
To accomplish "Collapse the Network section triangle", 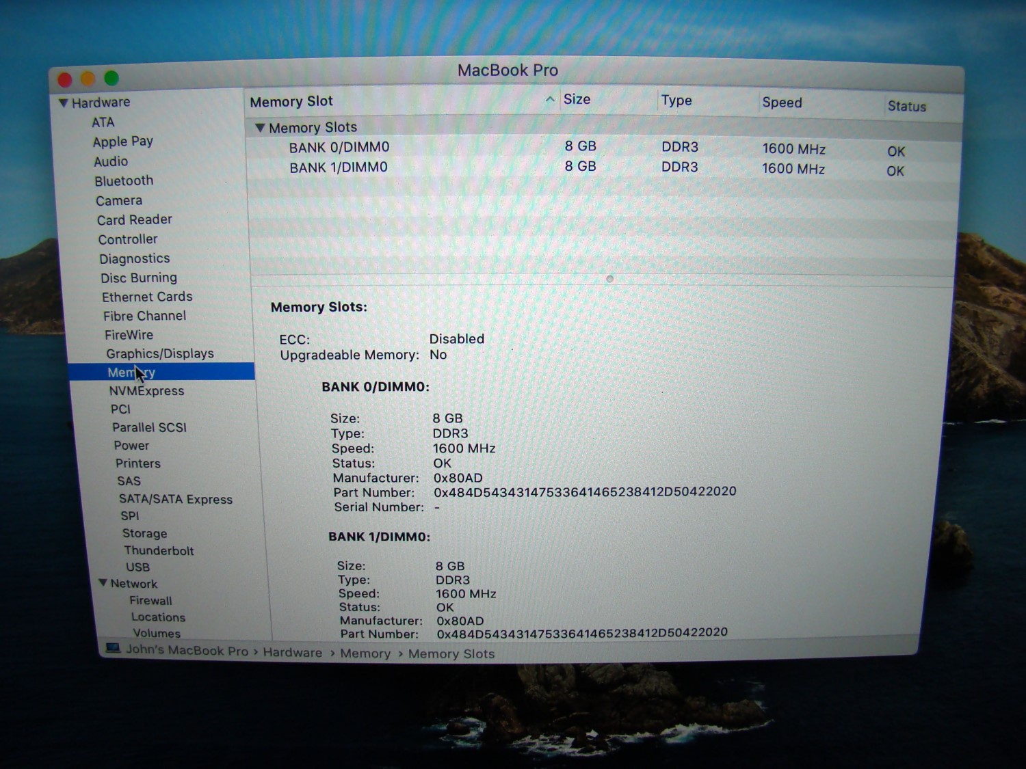I will click(x=103, y=583).
